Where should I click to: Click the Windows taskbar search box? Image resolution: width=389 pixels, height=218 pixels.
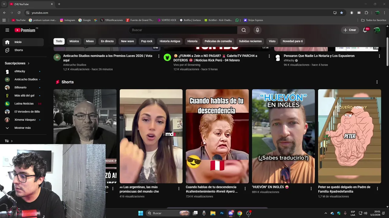(168, 213)
